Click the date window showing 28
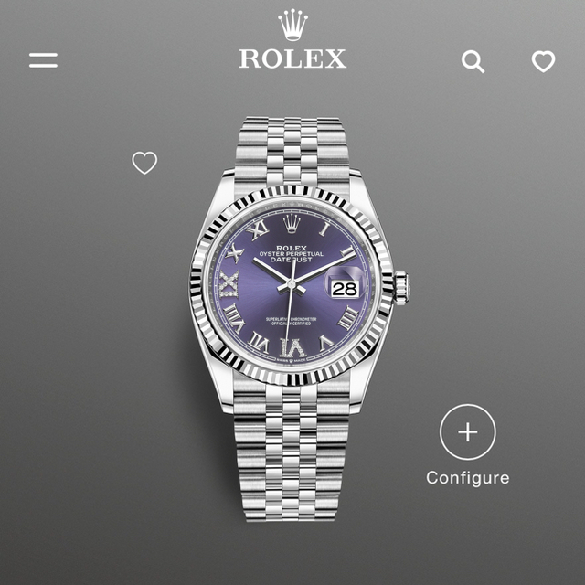The image size is (585, 585). (346, 289)
